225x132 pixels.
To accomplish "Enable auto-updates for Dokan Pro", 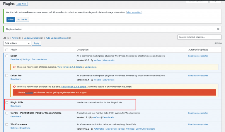I will (198, 76).
